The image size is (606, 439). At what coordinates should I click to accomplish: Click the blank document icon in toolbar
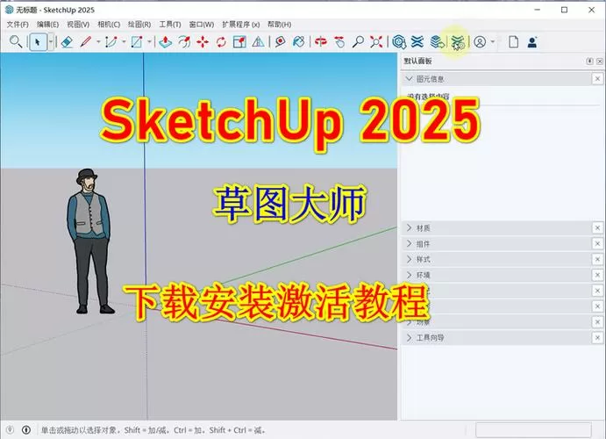tap(513, 42)
